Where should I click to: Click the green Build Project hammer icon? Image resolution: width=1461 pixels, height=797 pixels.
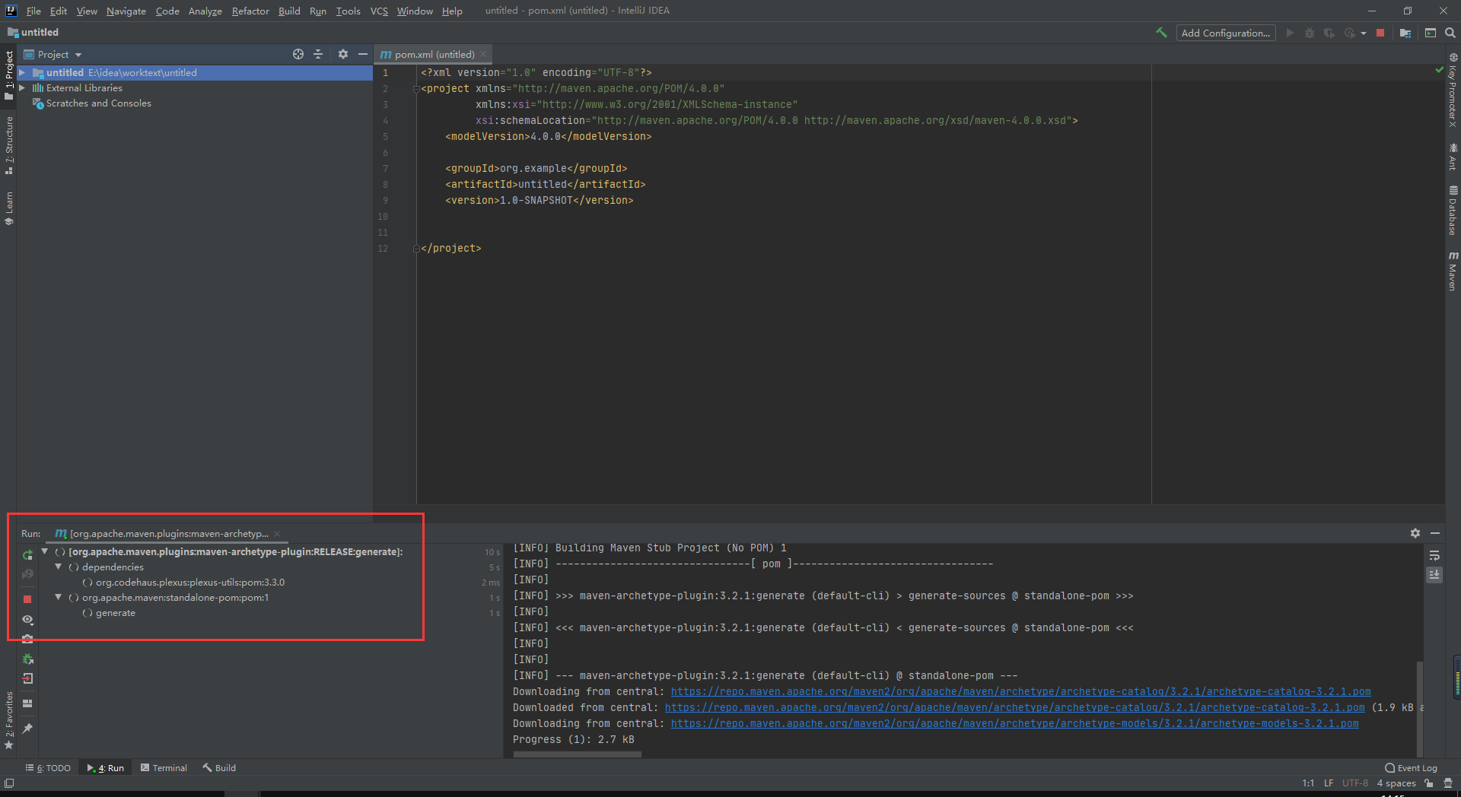1161,33
